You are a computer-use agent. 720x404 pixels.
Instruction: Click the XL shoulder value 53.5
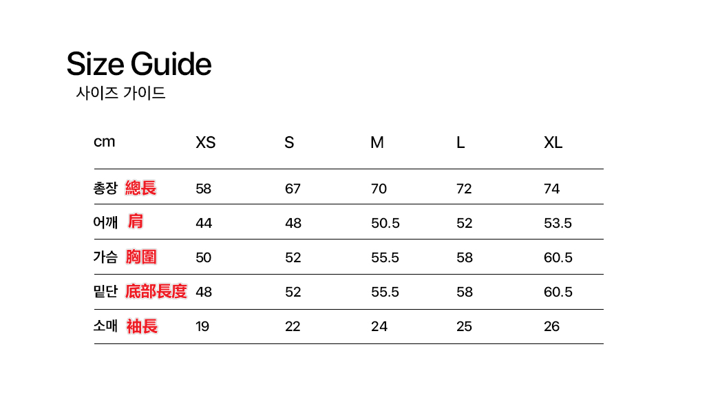[558, 223]
